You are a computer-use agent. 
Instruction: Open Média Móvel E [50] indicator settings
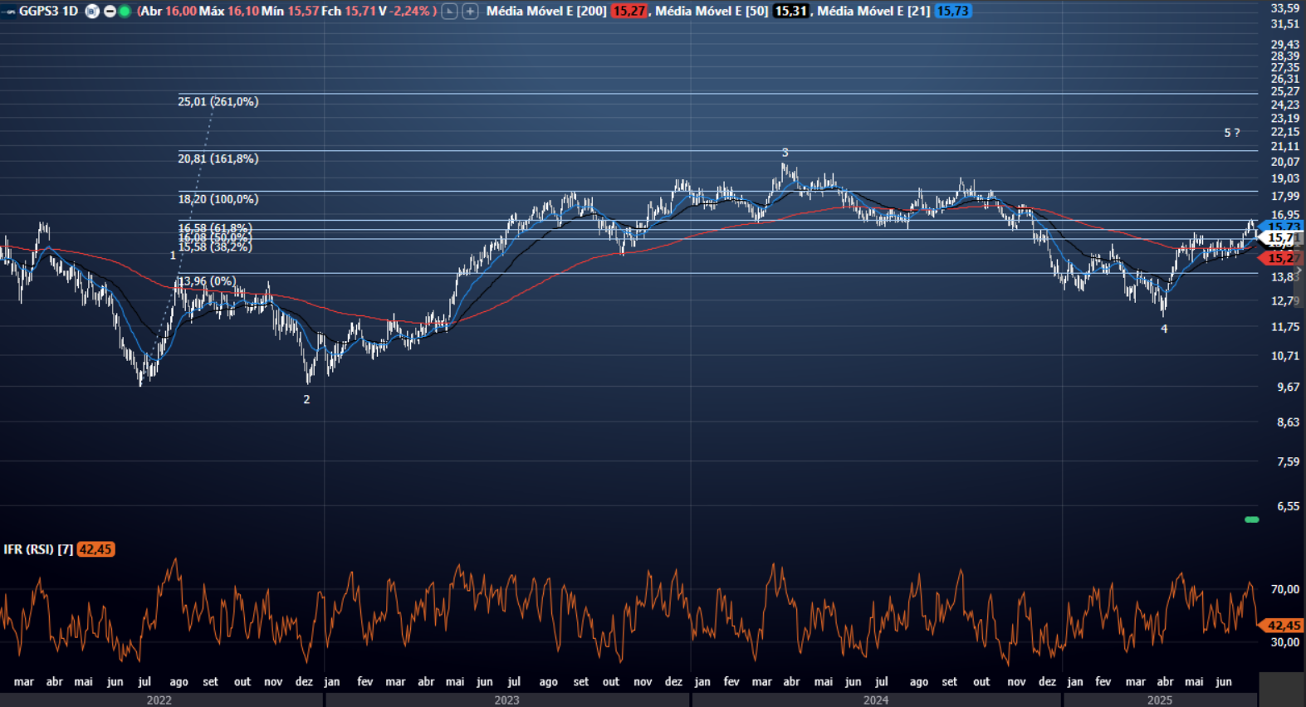712,11
